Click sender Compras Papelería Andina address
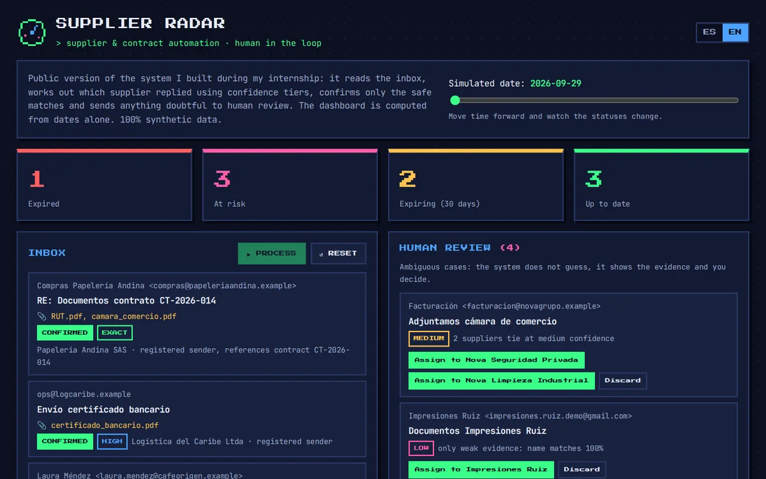Image resolution: width=766 pixels, height=479 pixels. click(167, 286)
